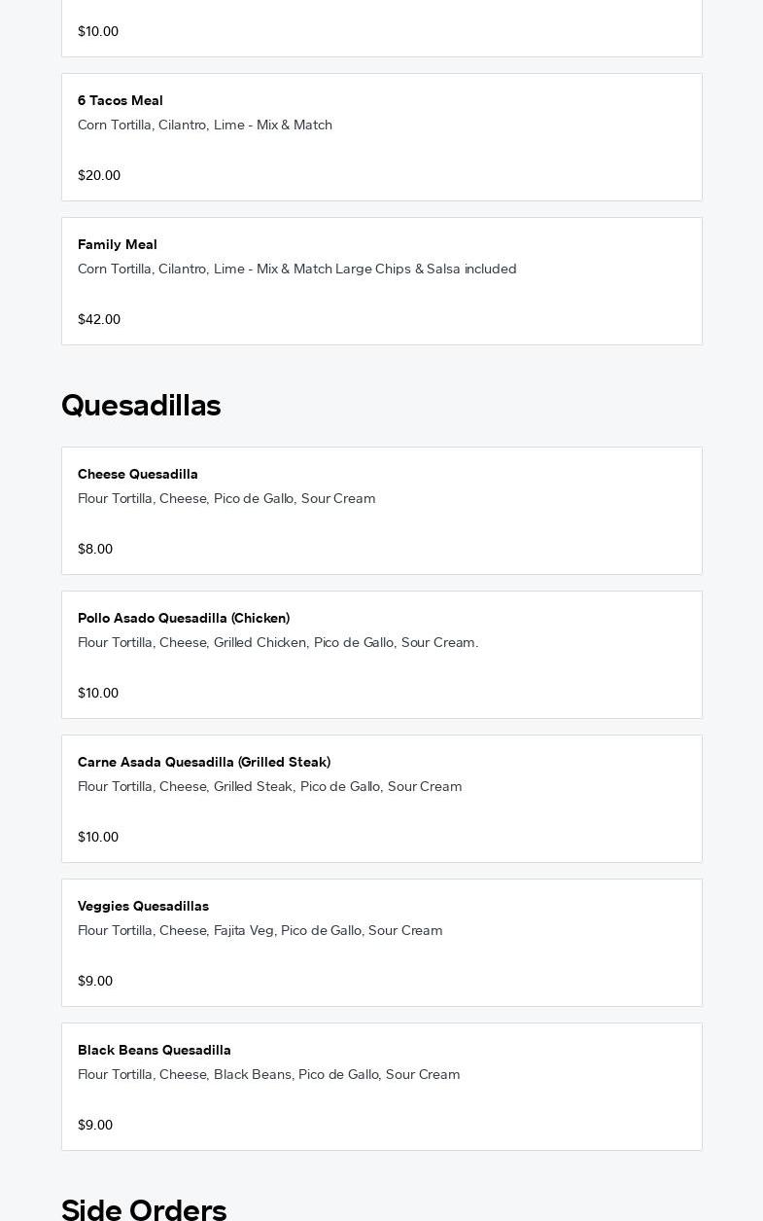
Task: Click the Veggies Quesadillas $9.00 price
Action: point(95,982)
